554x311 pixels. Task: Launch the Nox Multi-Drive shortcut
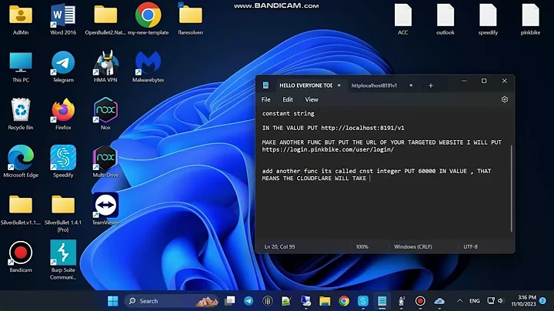(105, 162)
